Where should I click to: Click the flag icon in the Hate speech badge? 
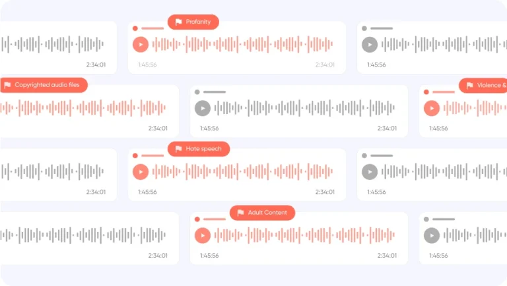[178, 149]
